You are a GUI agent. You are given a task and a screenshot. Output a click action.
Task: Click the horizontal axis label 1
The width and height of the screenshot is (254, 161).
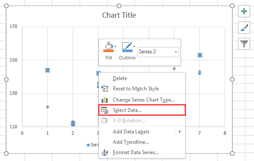click(47, 133)
